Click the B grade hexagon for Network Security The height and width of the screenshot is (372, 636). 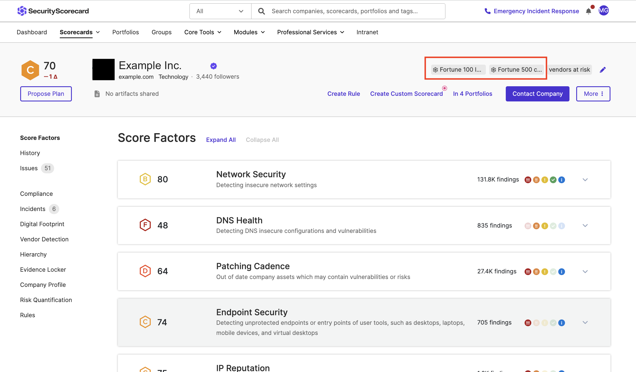tap(145, 179)
